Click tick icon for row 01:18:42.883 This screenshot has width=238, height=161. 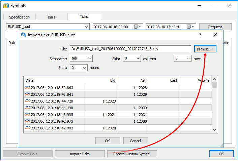pos(27,128)
